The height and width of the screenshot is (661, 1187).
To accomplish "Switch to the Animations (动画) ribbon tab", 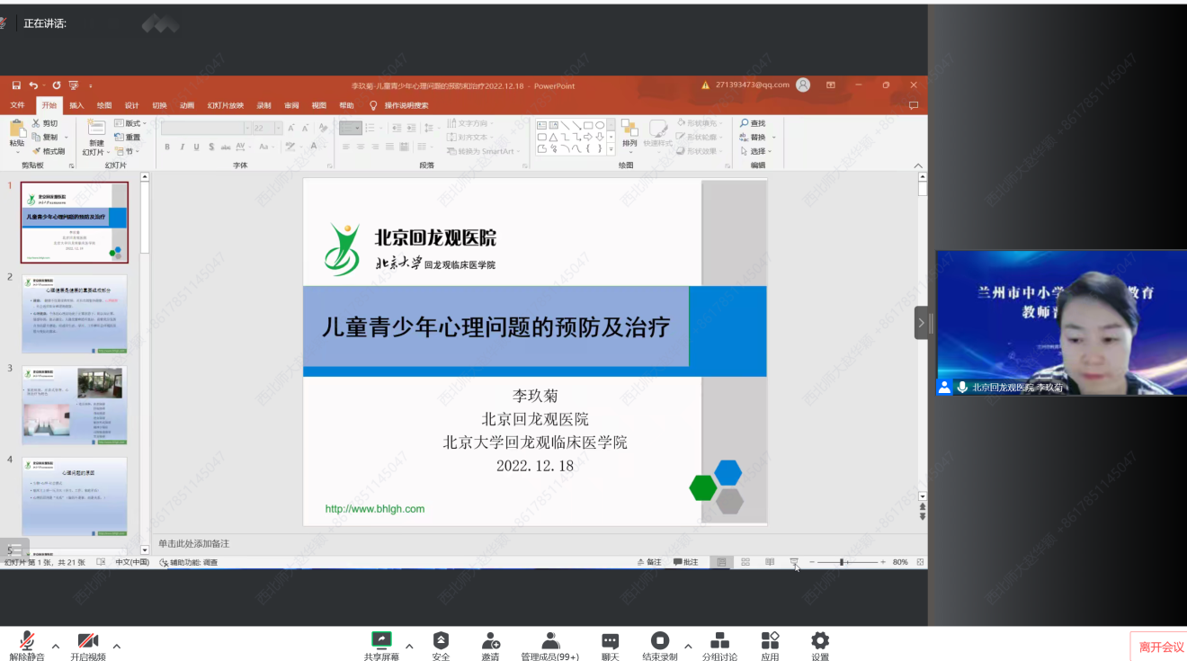I will 187,105.
